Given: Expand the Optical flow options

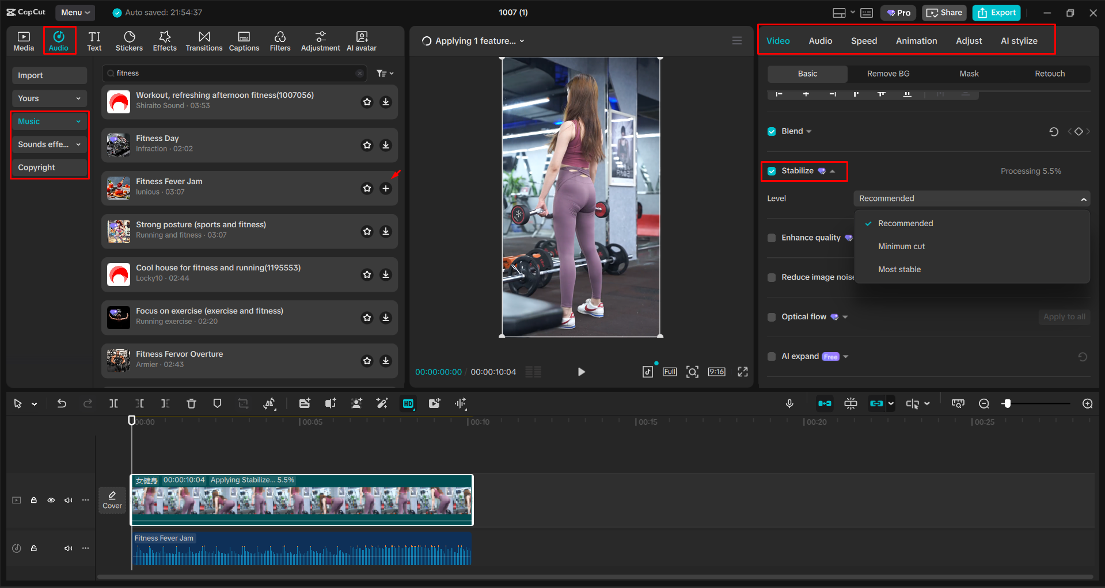Looking at the screenshot, I should pos(845,317).
